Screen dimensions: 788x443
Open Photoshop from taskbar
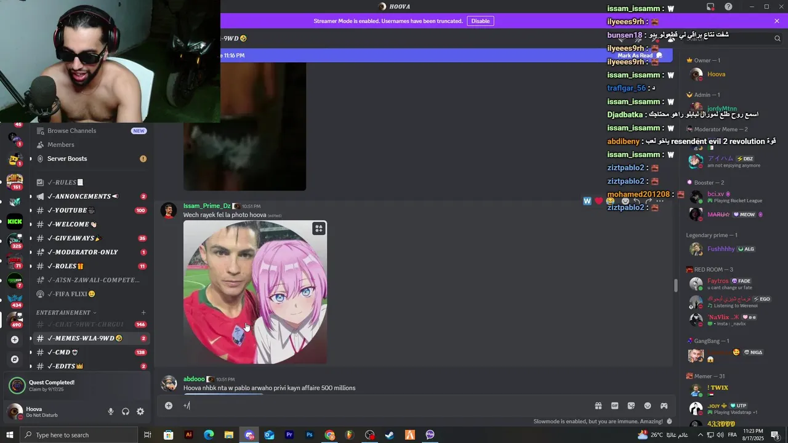pyautogui.click(x=310, y=435)
